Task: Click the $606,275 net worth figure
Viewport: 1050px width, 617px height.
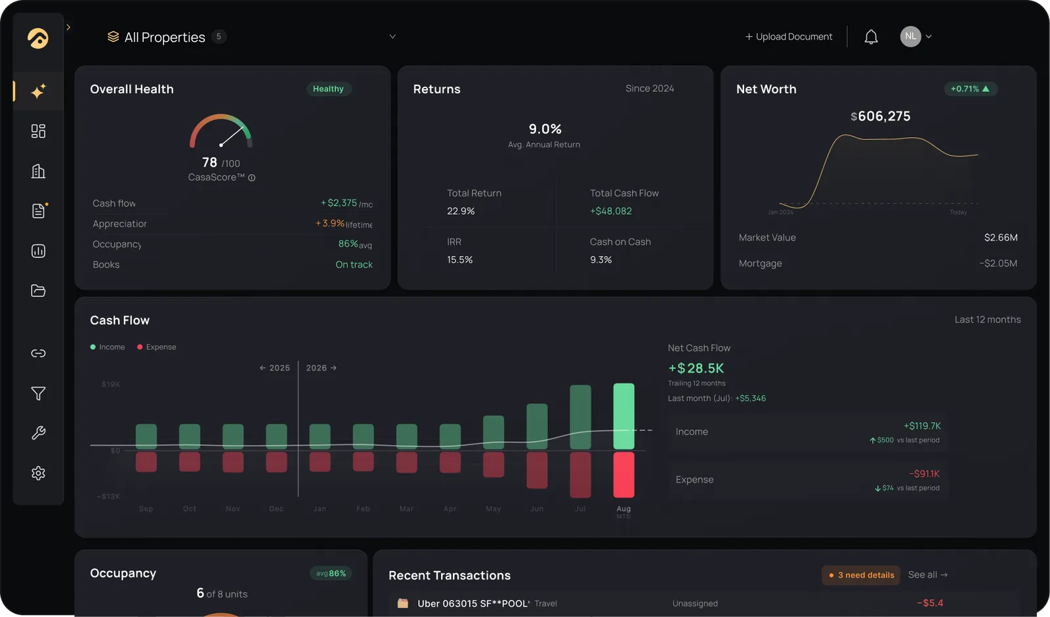Action: coord(880,117)
